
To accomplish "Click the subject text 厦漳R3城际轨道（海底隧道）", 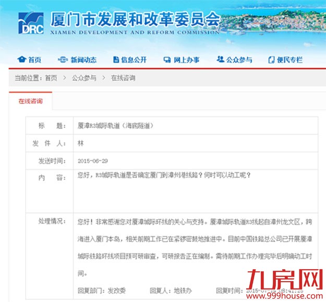I will point(115,126).
